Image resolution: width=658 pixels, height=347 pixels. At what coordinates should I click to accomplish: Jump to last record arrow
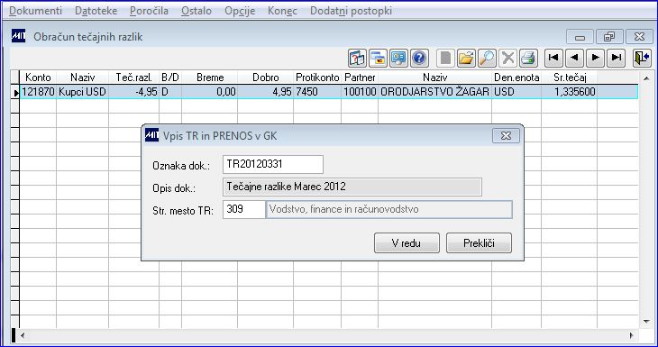616,58
